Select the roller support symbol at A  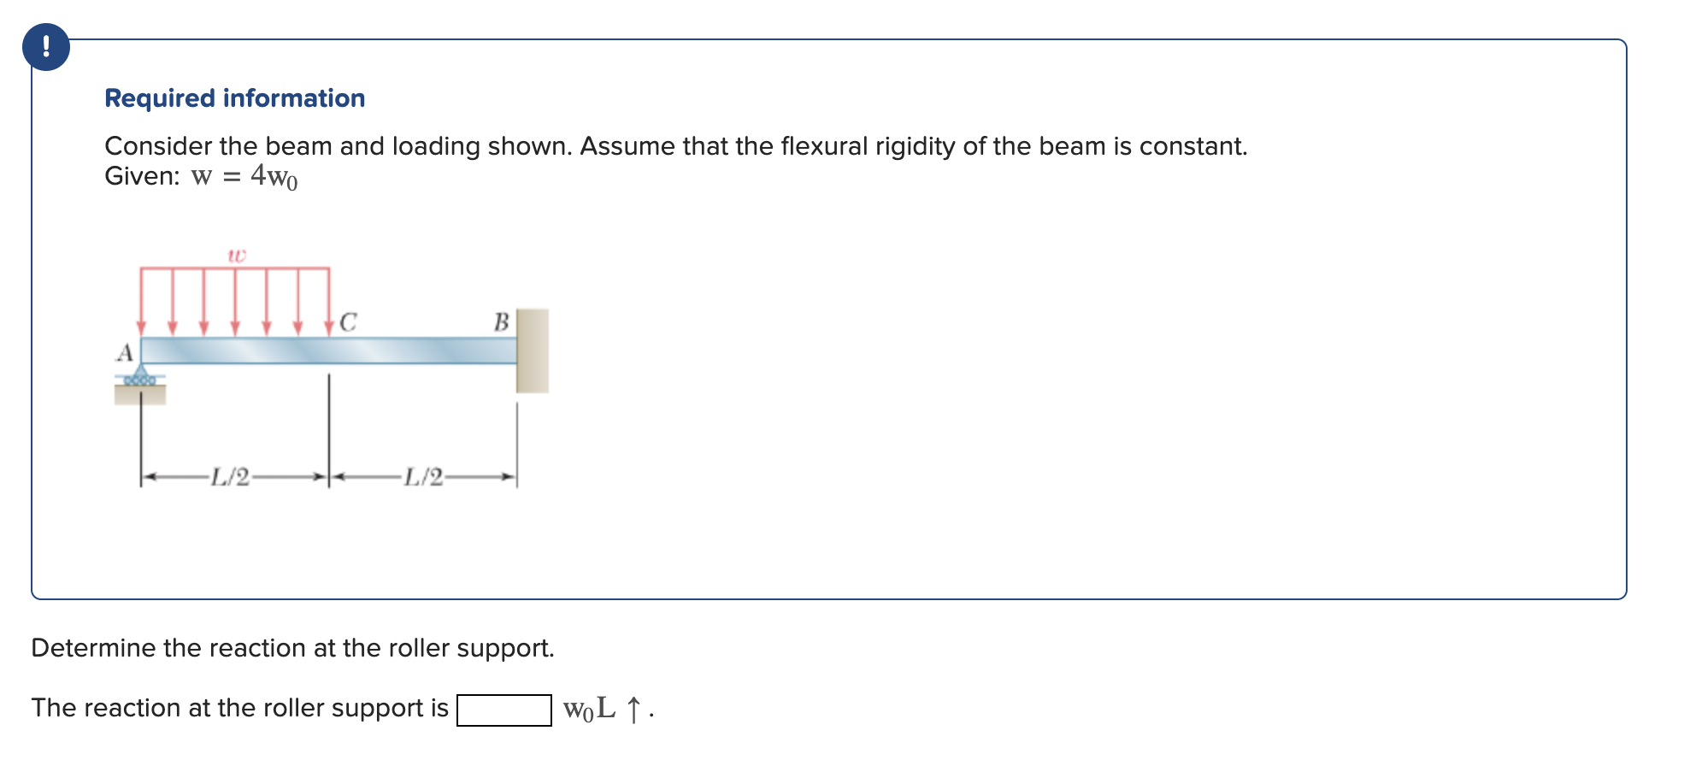(142, 379)
